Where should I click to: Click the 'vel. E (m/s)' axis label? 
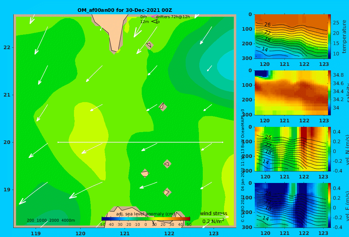tap(347, 206)
